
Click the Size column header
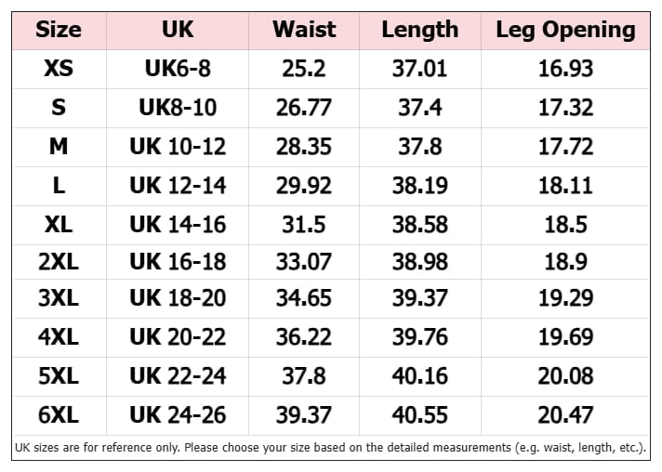pos(59,30)
